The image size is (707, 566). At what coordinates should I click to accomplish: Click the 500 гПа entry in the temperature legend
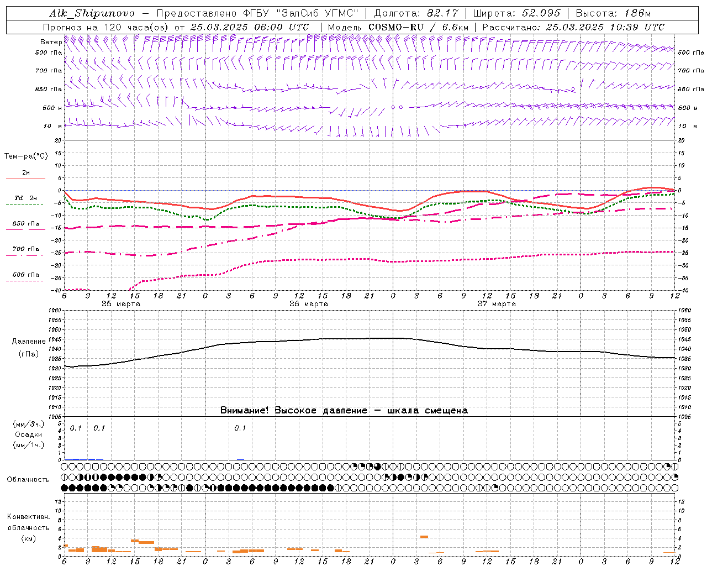[26, 275]
